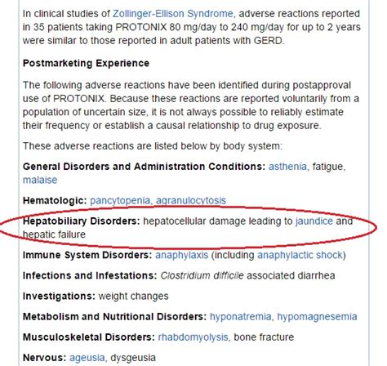Click the pancytopenia link
This screenshot has height=366, width=387.
(121, 201)
